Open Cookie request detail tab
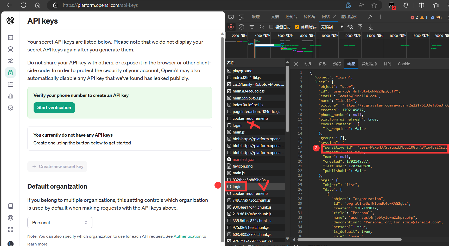The height and width of the screenshot is (246, 449). 404,64
